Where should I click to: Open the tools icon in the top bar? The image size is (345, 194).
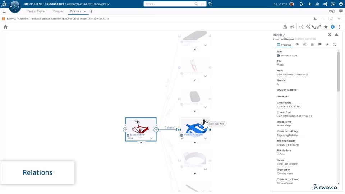click(x=333, y=4)
